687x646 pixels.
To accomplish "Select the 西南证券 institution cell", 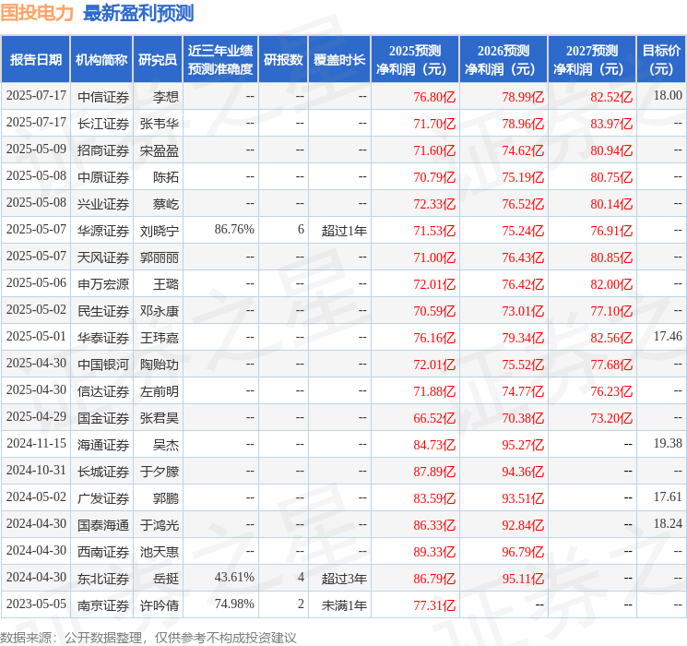I will tap(103, 551).
